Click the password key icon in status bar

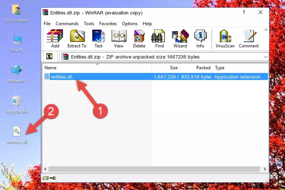click(53, 178)
